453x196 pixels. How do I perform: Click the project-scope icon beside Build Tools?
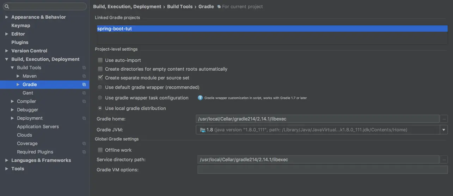(84, 68)
